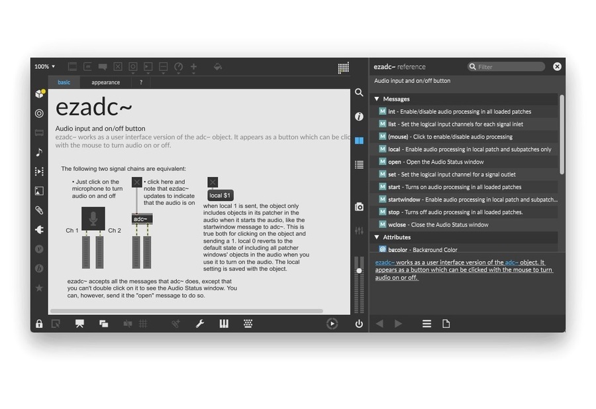Viewport: 596px width, 409px height.
Task: Select the bgcolor attribute row
Action: 464,249
